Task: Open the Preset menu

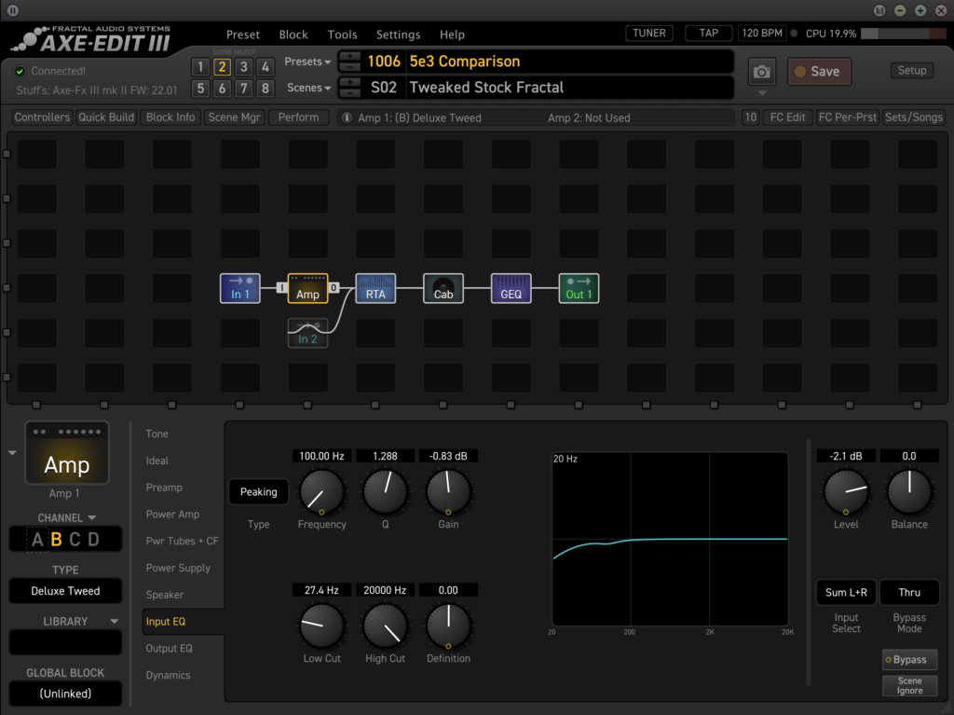Action: (x=243, y=34)
